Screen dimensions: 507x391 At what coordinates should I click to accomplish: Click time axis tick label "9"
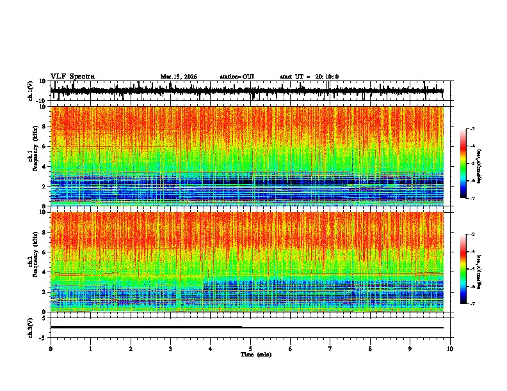point(410,349)
